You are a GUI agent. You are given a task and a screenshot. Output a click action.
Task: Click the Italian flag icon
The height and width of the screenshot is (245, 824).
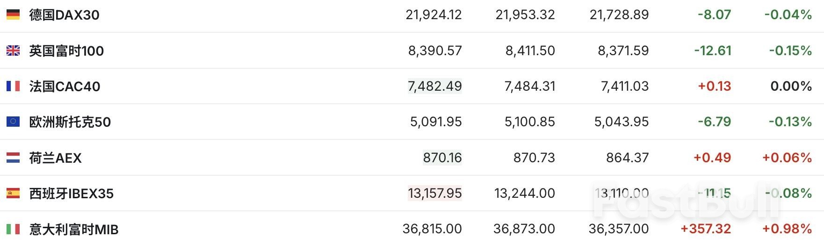tap(13, 229)
